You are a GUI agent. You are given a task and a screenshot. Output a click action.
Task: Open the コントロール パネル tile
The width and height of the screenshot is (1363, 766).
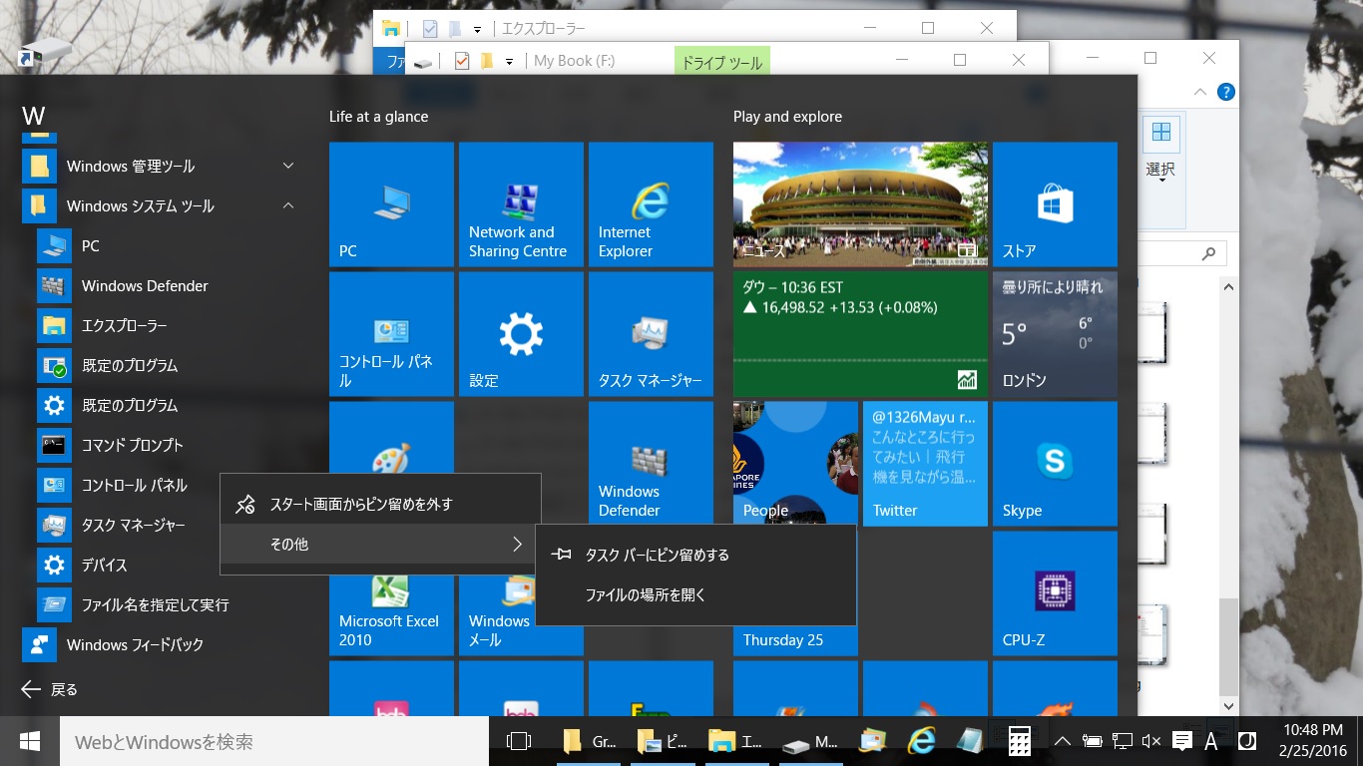pyautogui.click(x=391, y=334)
